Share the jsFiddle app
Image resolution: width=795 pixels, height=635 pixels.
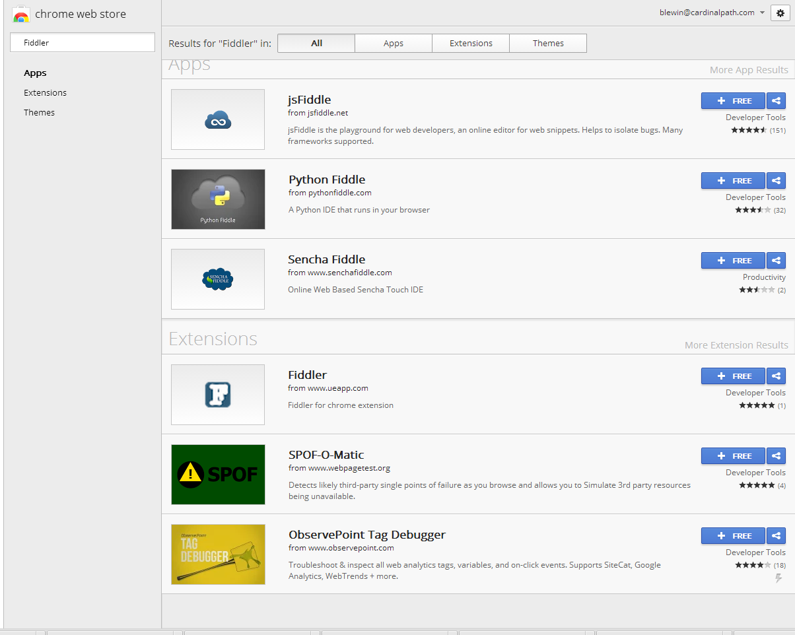[776, 100]
